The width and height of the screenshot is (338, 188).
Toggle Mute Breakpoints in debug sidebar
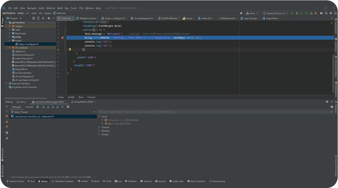tap(7, 127)
